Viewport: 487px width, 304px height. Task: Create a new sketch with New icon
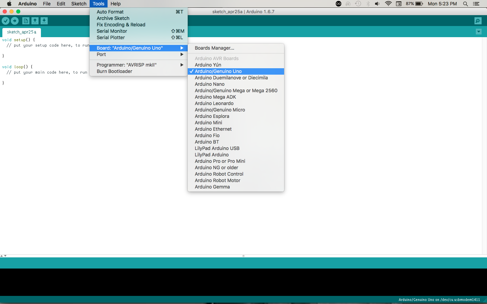[26, 21]
